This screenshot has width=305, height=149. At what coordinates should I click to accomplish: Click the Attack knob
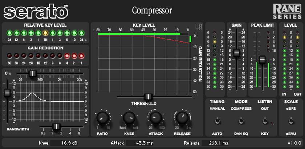[155, 117]
